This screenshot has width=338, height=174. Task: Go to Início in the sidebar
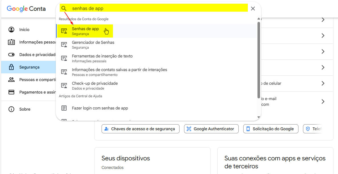point(28,30)
